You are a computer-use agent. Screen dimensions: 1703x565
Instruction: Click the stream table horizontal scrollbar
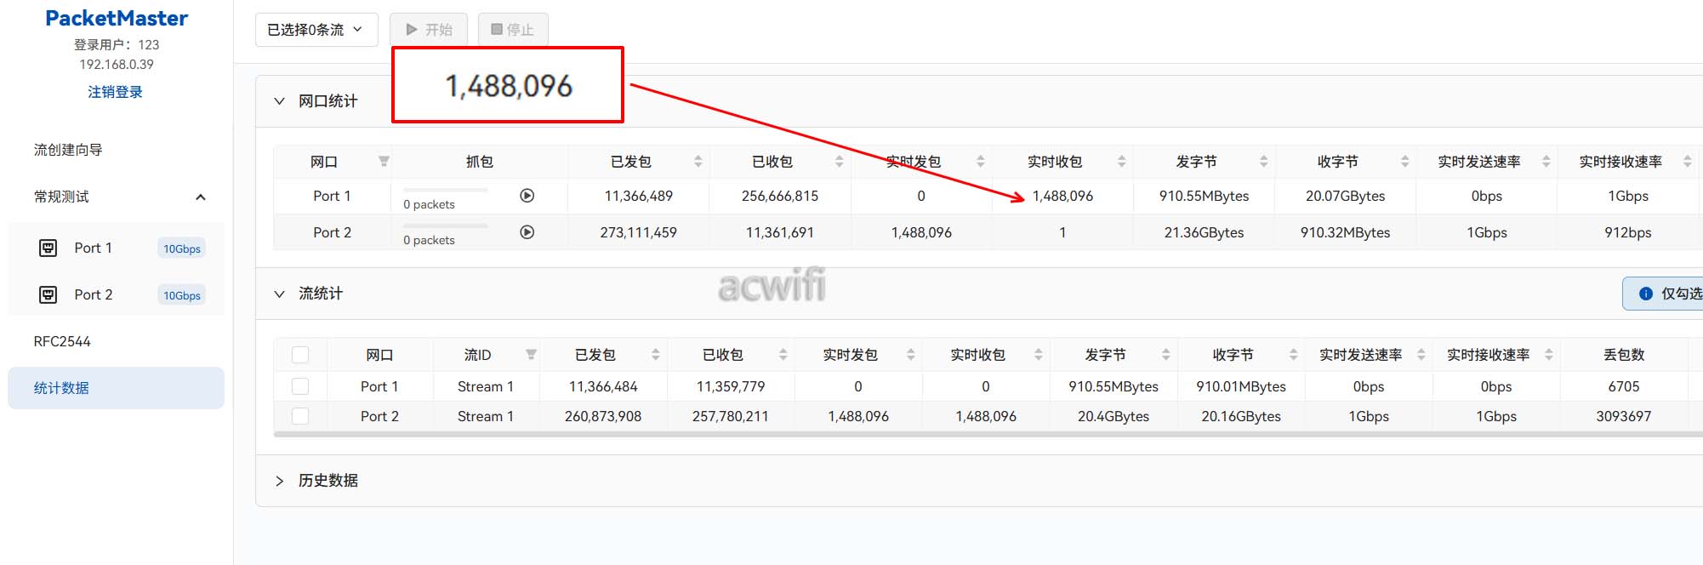[988, 434]
